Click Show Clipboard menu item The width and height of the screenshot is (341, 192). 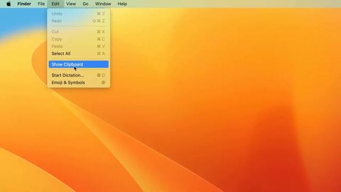(78, 64)
